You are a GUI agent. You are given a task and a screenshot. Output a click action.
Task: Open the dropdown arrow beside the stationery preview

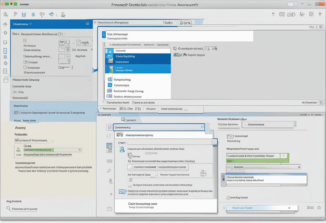(73, 44)
